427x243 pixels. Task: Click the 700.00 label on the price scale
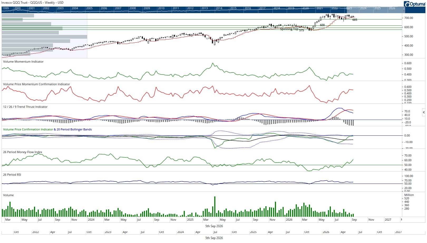tap(409, 18)
